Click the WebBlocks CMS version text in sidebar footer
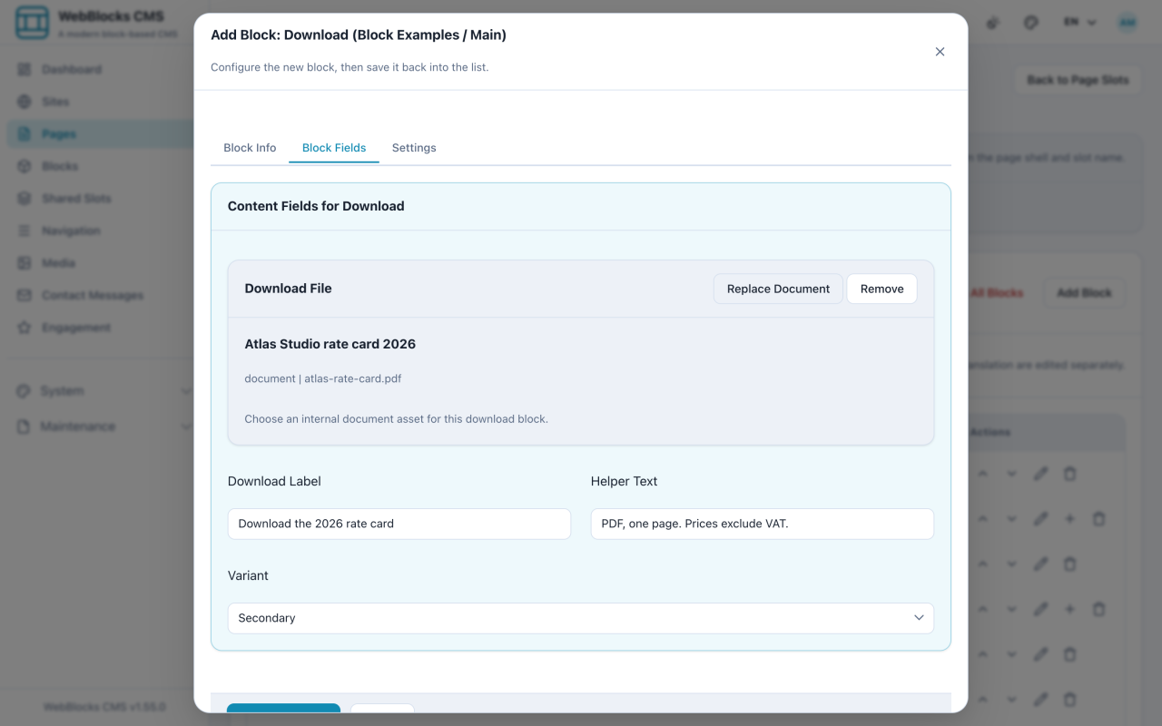 104,707
